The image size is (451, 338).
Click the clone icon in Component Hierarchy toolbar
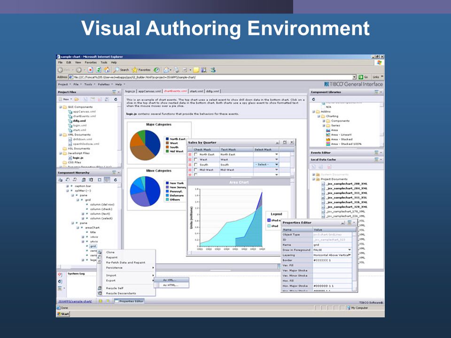pos(61,180)
